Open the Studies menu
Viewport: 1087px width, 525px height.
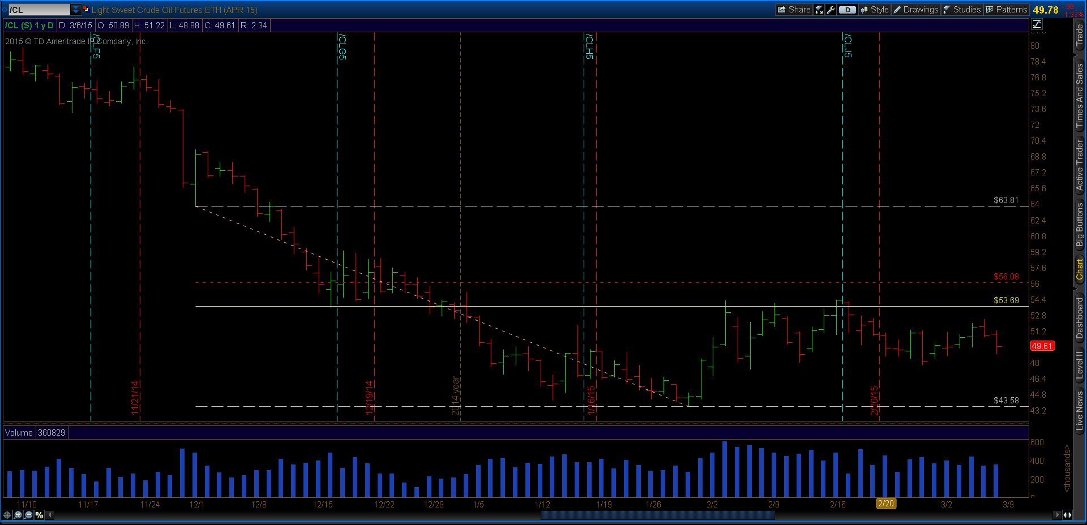coord(962,10)
